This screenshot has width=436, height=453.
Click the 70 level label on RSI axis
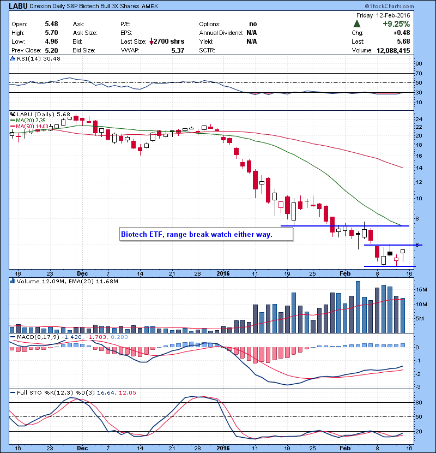[x=419, y=73]
